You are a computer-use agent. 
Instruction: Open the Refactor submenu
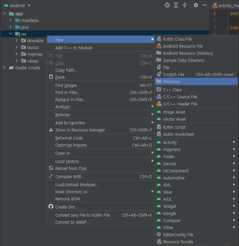pos(101,115)
